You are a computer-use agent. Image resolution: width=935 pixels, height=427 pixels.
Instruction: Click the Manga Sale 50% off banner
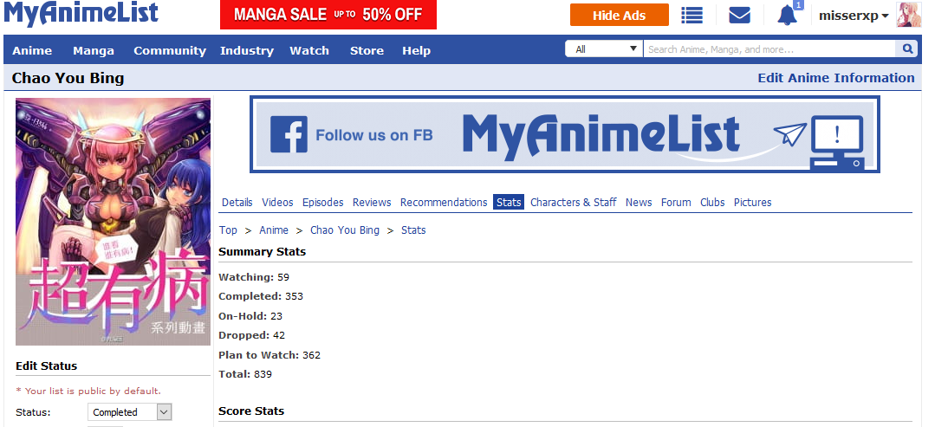click(328, 15)
